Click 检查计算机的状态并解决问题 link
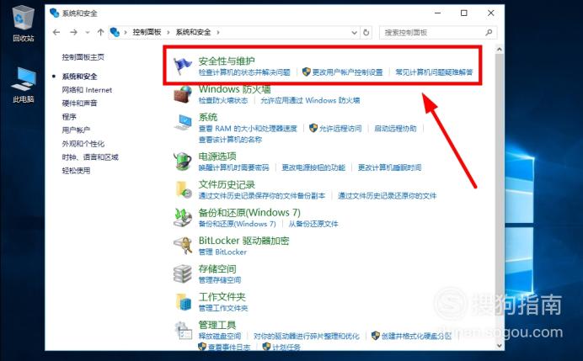This screenshot has height=361, width=583. 244,72
